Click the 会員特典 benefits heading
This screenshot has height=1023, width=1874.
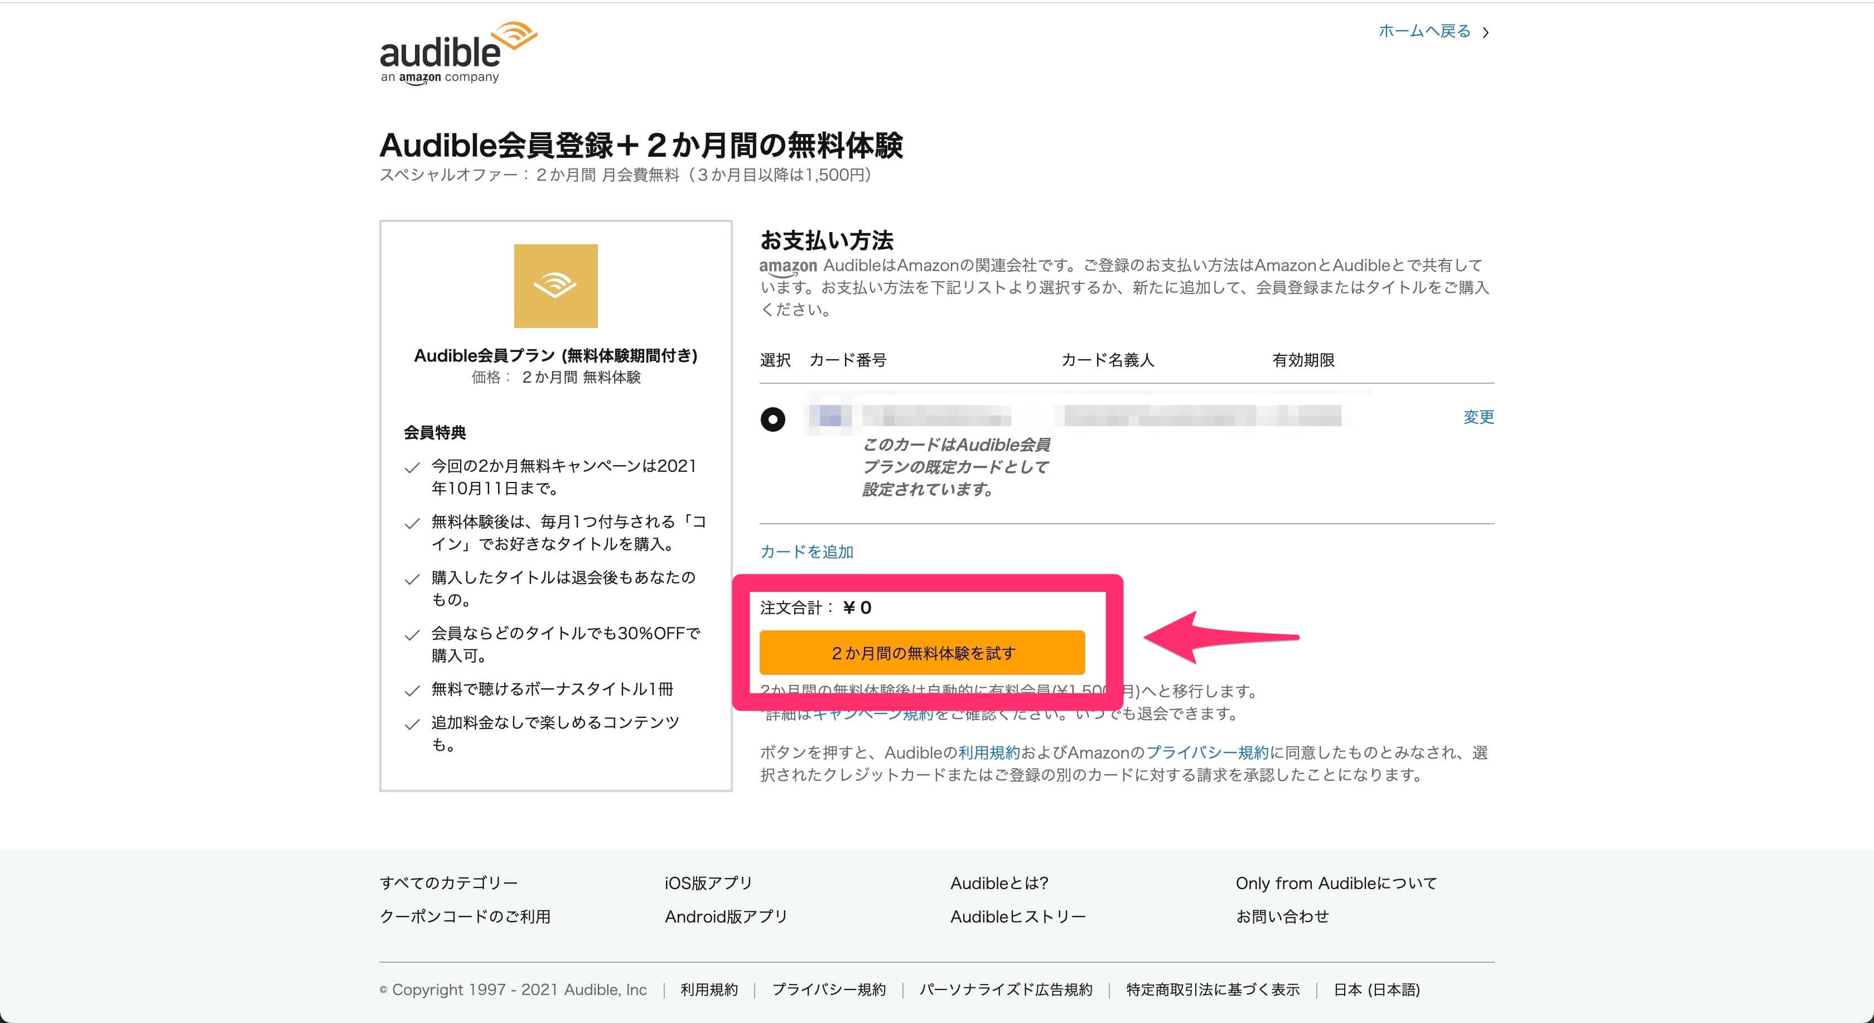click(435, 432)
